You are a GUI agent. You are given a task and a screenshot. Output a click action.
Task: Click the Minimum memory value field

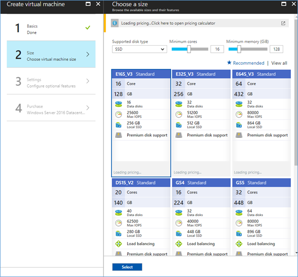tap(276, 49)
